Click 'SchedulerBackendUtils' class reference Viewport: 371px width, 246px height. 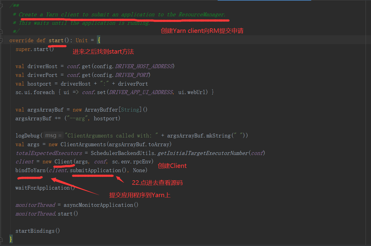122,153
